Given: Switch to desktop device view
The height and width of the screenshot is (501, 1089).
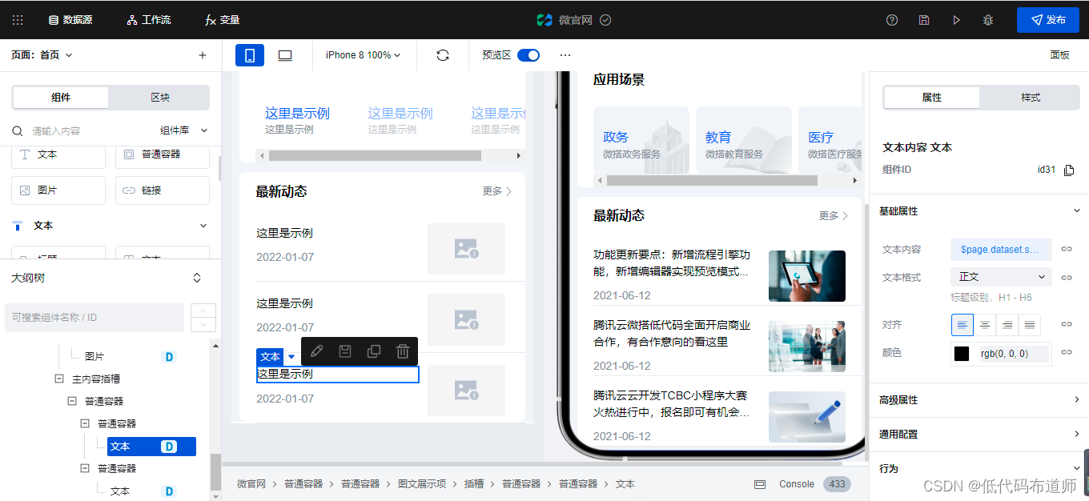Looking at the screenshot, I should (285, 55).
